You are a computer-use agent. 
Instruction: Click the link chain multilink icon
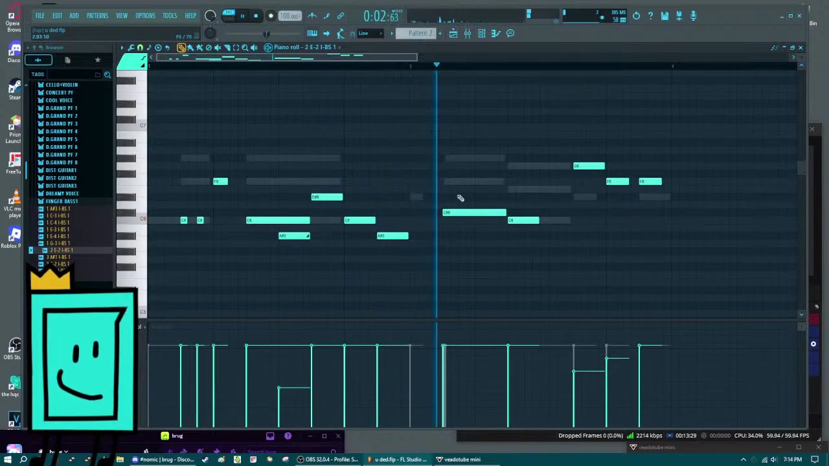(x=340, y=16)
